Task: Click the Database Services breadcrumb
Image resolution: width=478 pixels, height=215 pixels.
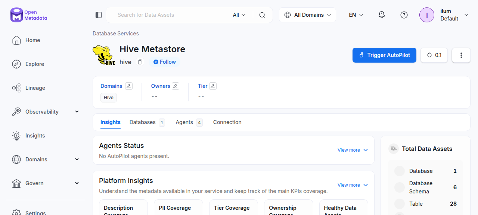Action: tap(116, 34)
